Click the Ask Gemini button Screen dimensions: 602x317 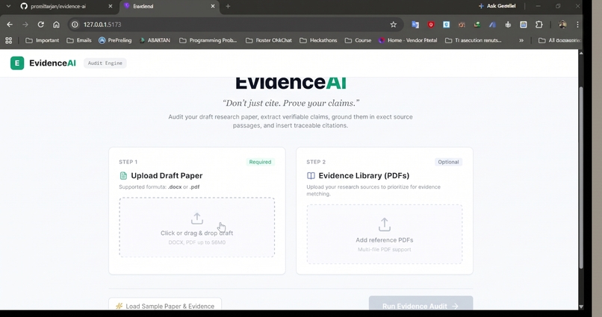[497, 6]
